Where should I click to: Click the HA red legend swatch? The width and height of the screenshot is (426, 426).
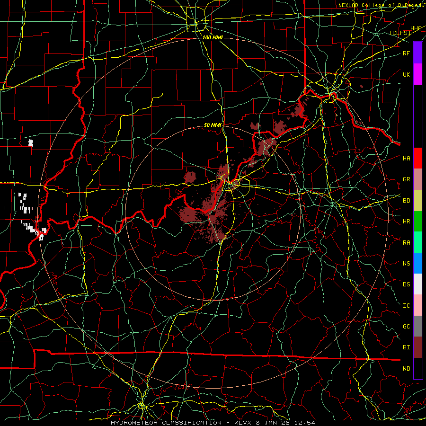pyautogui.click(x=418, y=158)
